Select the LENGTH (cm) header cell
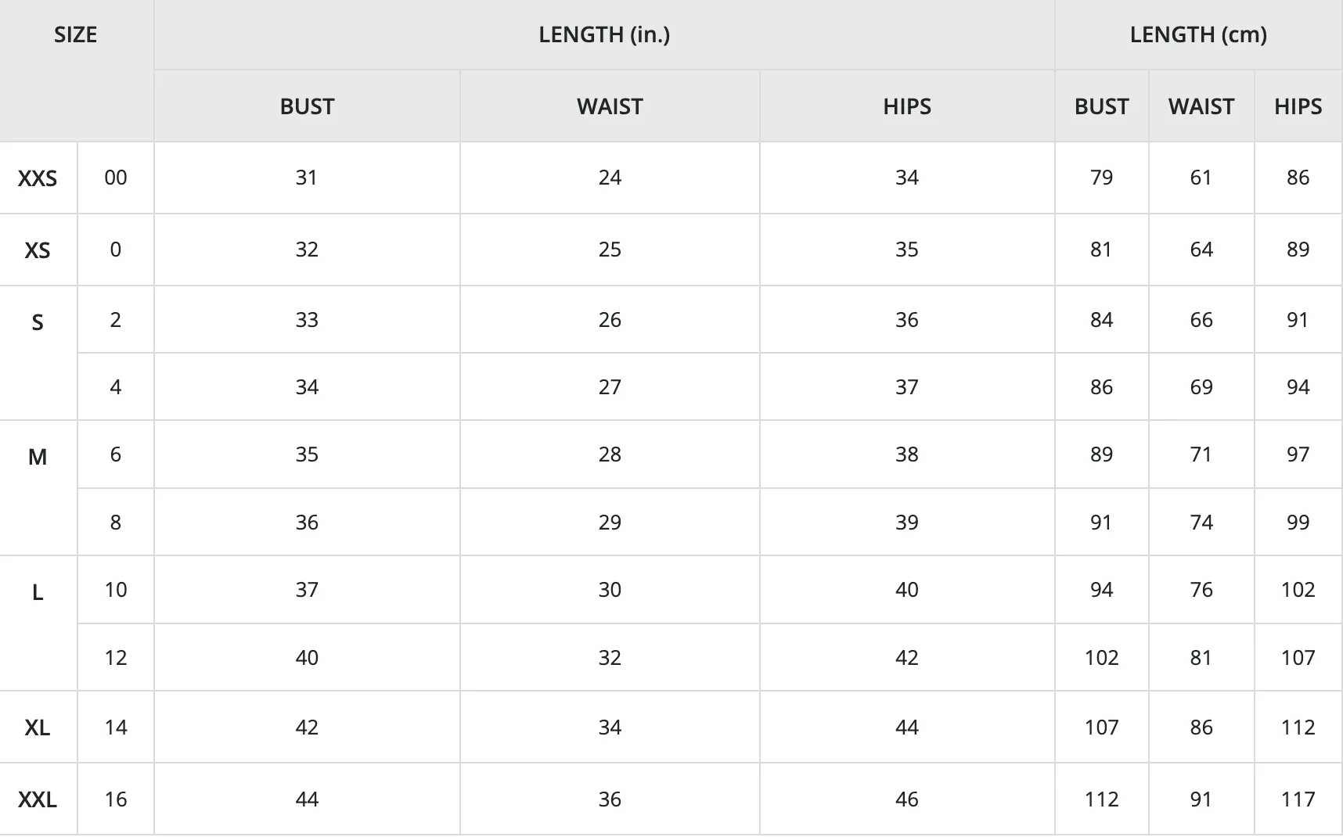Image resolution: width=1343 pixels, height=837 pixels. pos(1198,34)
